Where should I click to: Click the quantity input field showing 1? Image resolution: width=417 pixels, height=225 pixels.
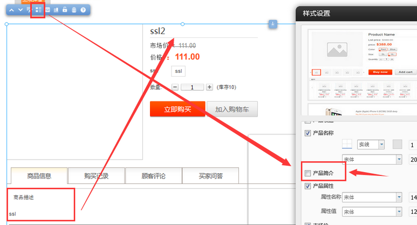[192, 87]
